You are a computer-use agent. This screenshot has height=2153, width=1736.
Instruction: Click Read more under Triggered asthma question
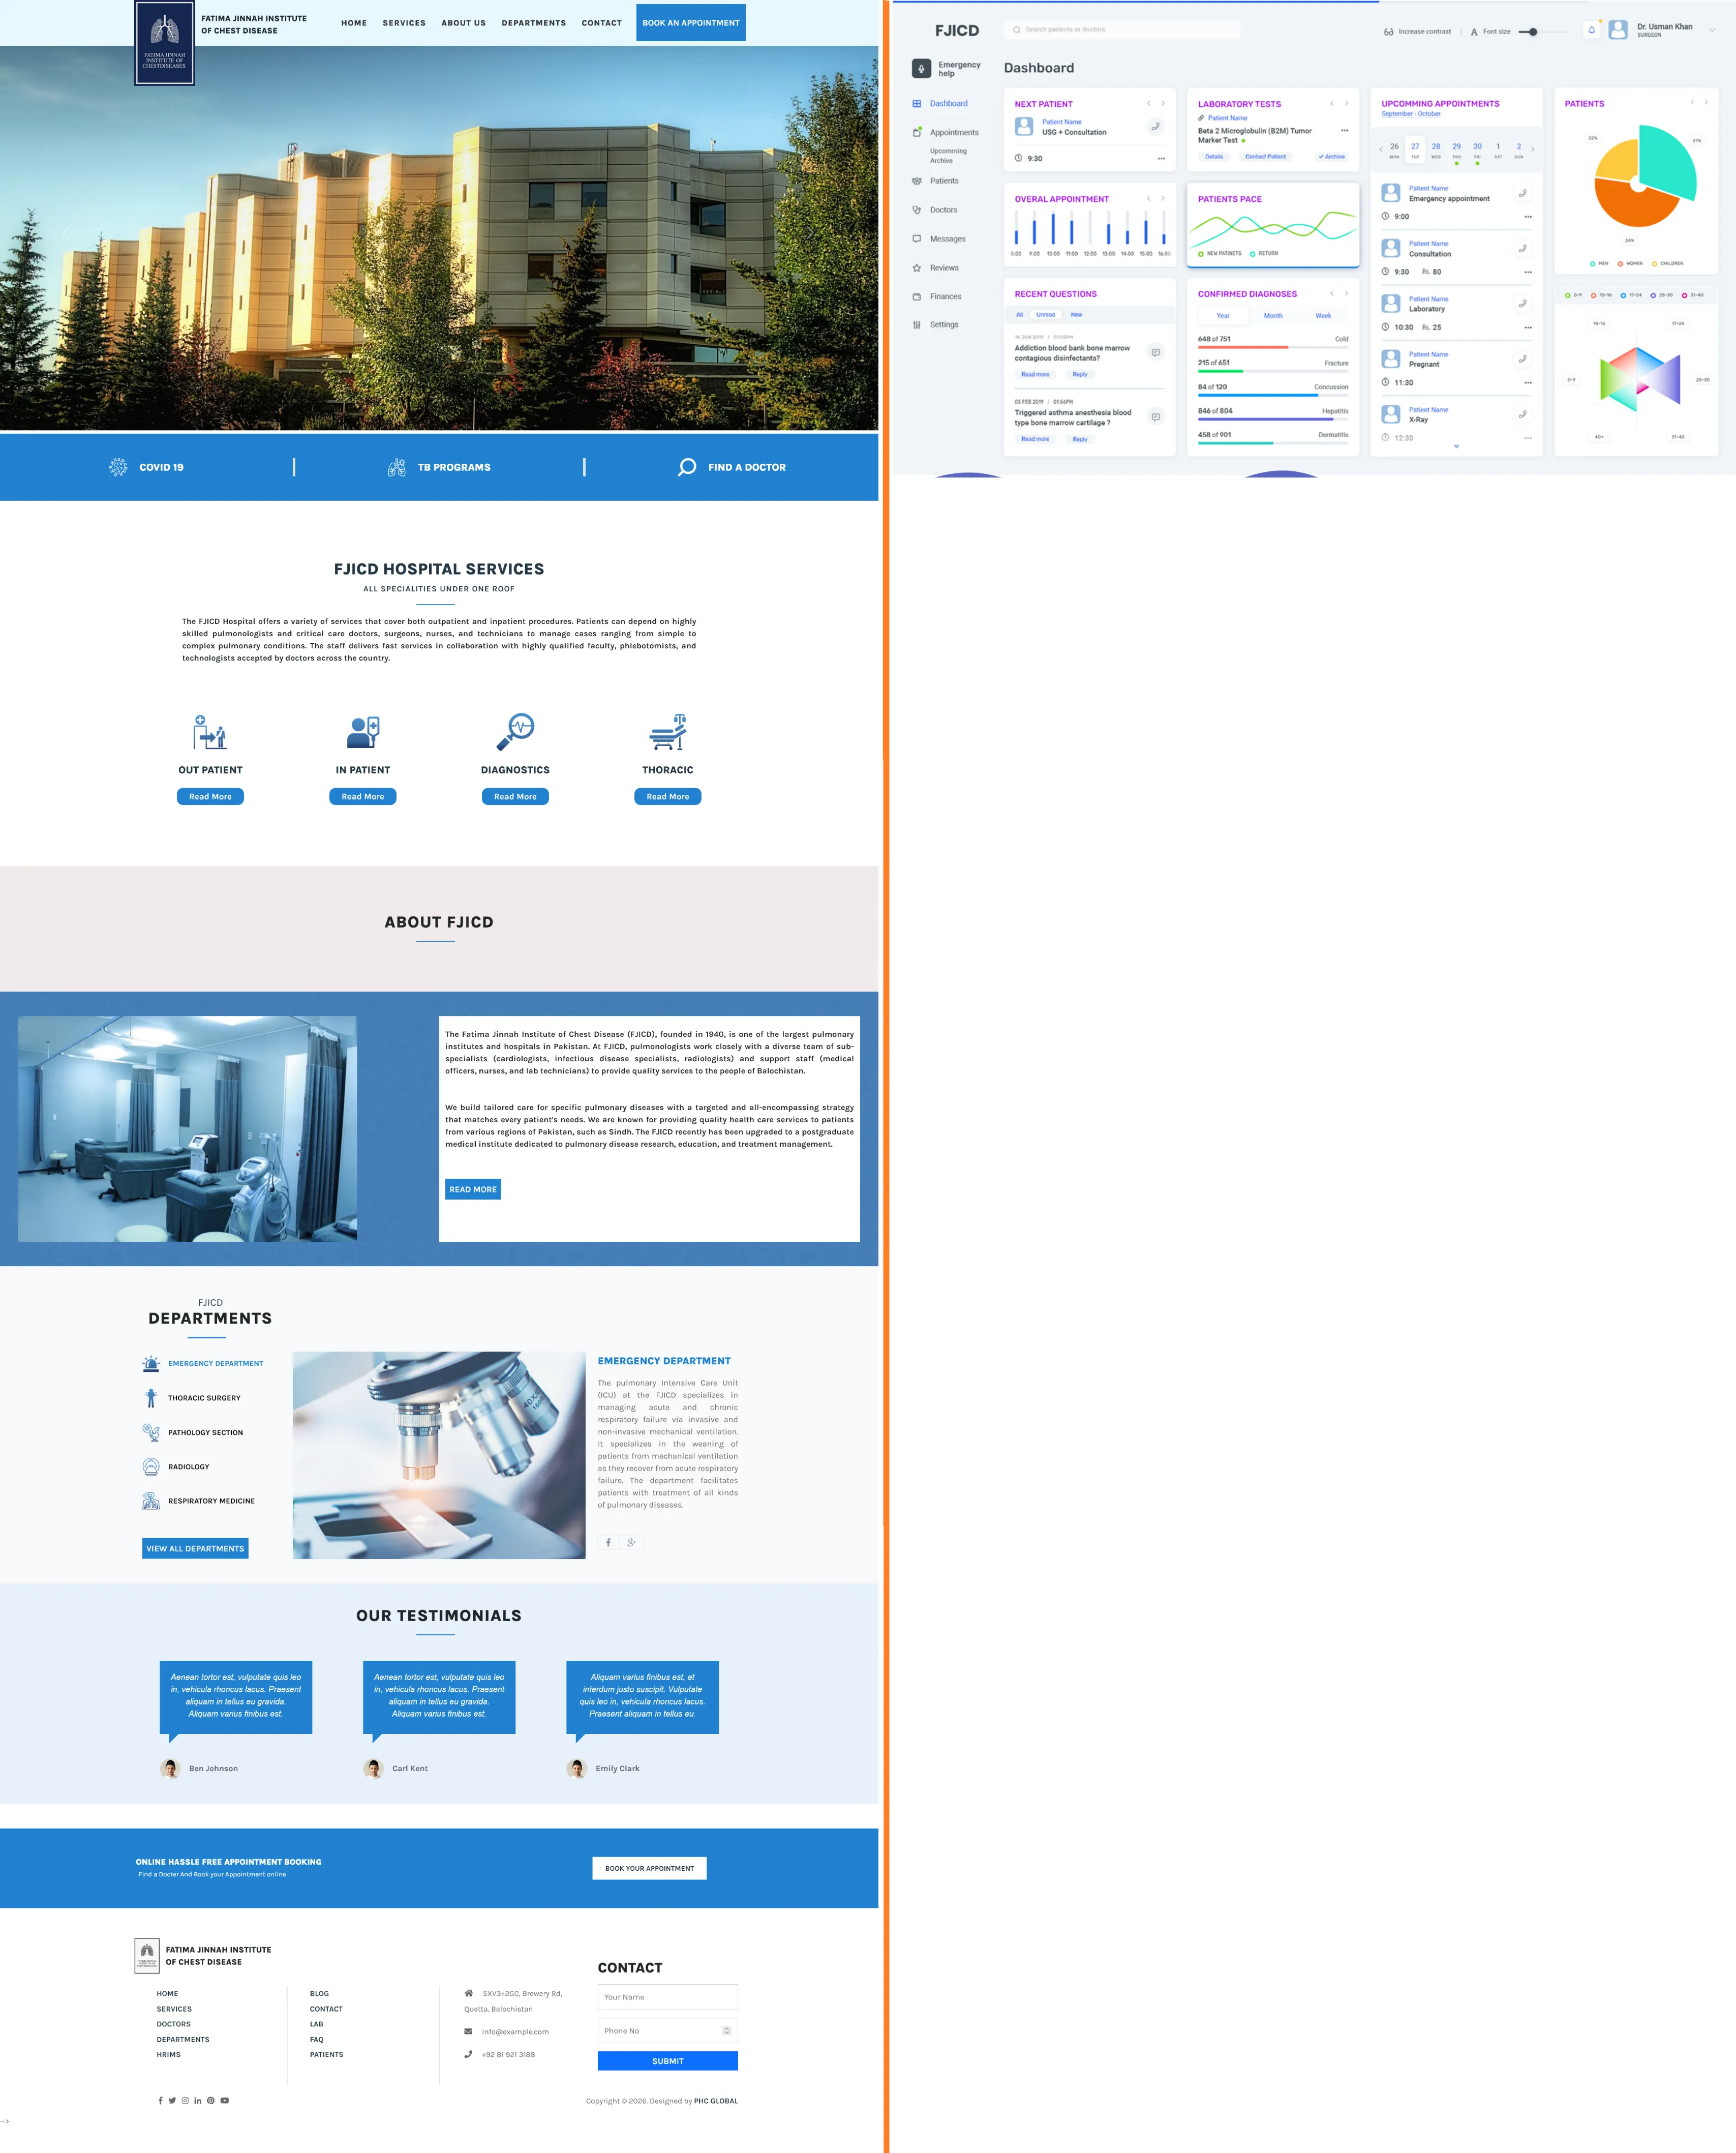pos(1035,439)
